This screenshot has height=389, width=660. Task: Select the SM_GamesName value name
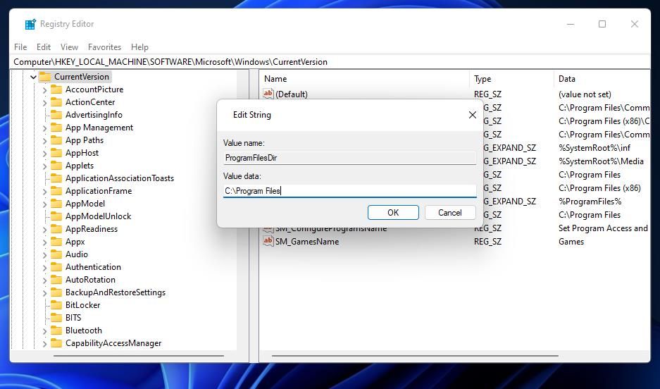point(307,242)
